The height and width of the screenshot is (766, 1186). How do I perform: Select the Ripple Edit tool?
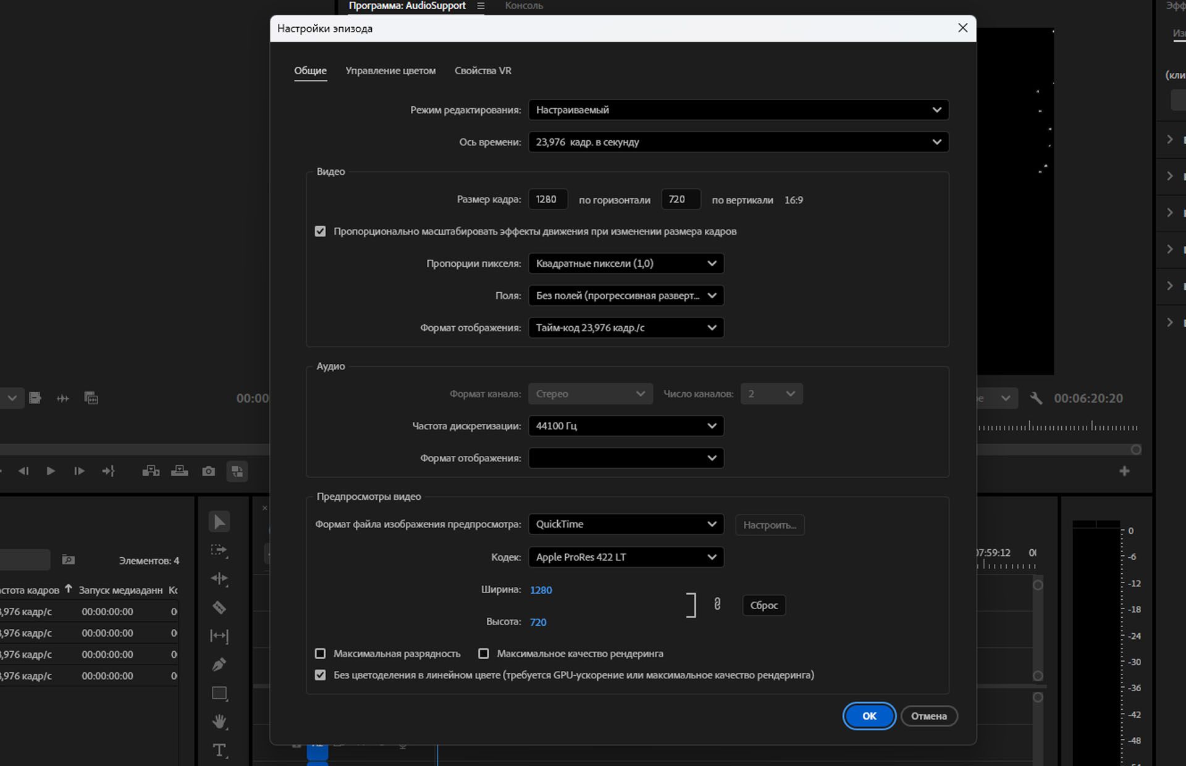219,578
